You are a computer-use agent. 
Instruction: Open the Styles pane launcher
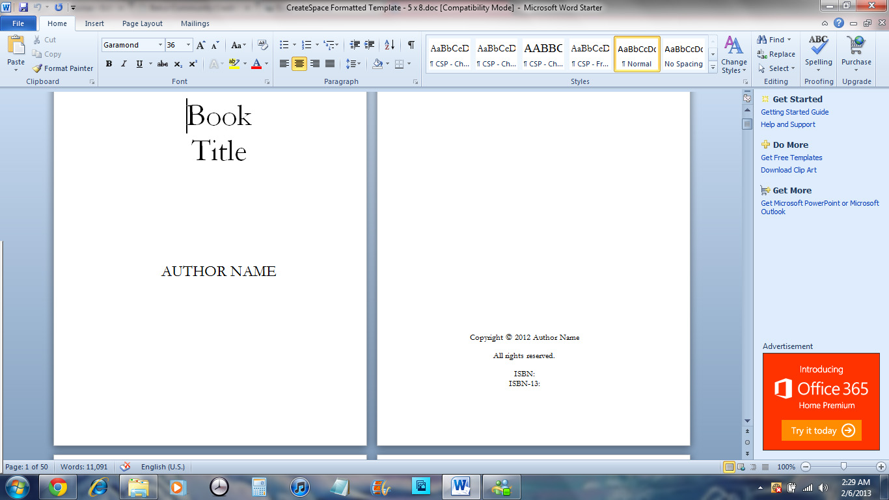coord(745,82)
